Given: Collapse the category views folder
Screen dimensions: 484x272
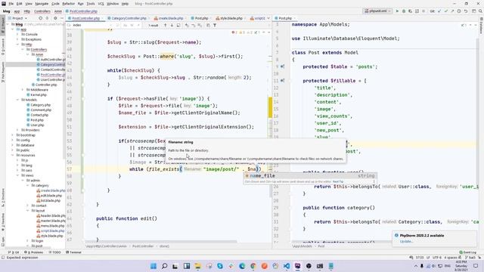Looking at the screenshot, I should tap(27, 185).
